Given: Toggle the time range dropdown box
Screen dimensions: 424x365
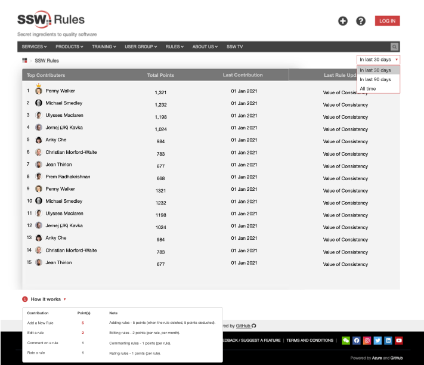Looking at the screenshot, I should click(378, 60).
